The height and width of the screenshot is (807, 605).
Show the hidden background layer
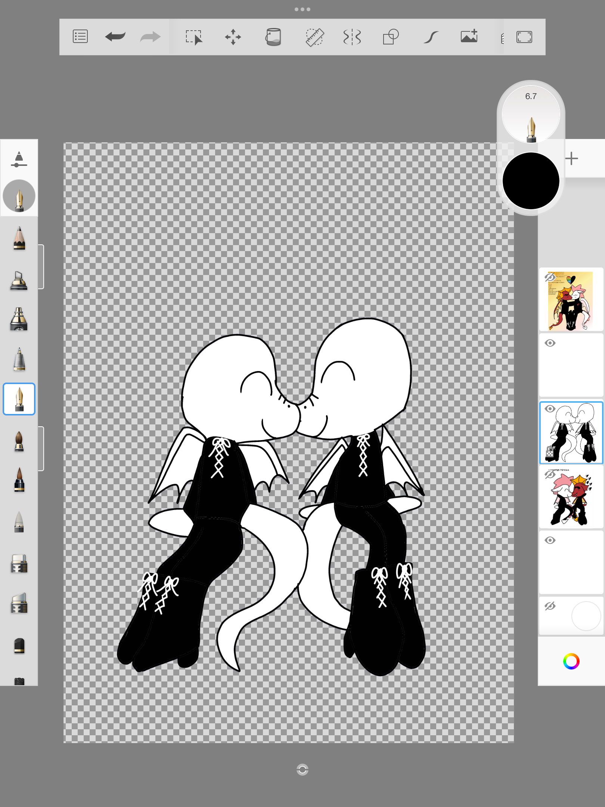click(x=550, y=606)
